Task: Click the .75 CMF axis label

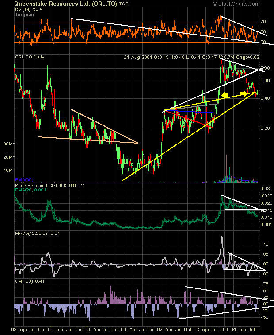Action: click(266, 284)
